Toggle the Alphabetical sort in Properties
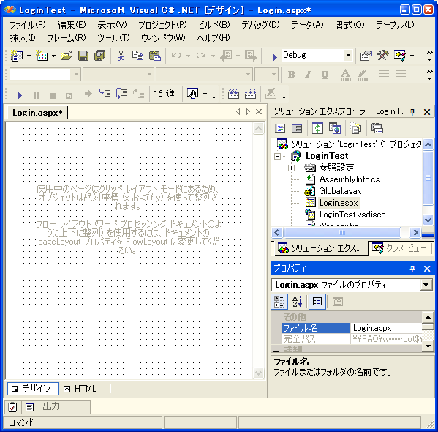 (297, 302)
